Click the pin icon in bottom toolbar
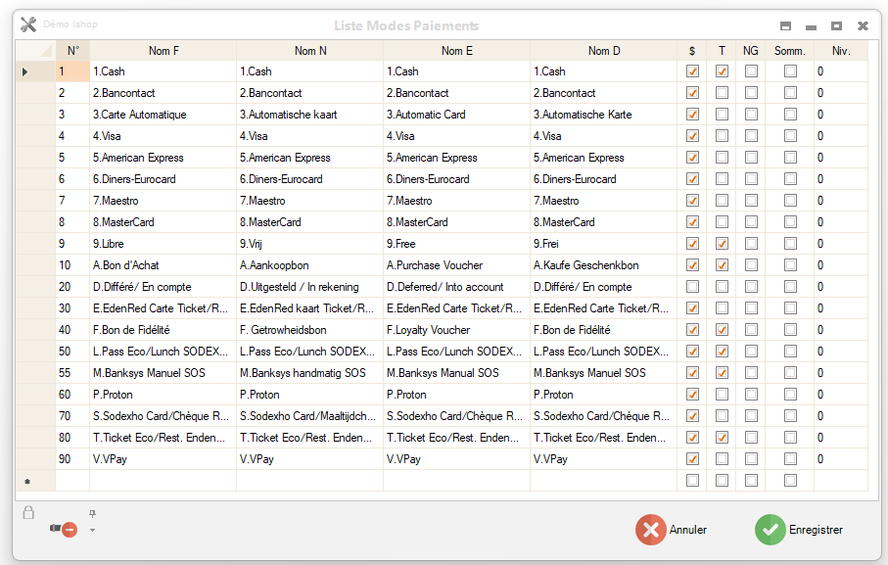The image size is (888, 565). [92, 514]
